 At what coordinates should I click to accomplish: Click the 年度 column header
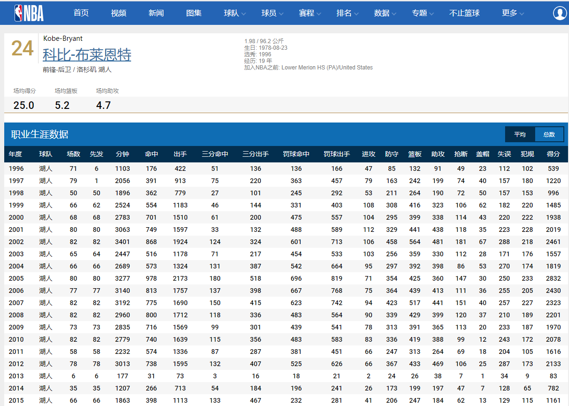tap(16, 154)
